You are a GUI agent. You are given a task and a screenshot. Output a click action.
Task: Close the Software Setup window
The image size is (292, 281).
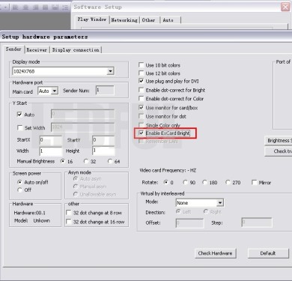tap(285, 7)
